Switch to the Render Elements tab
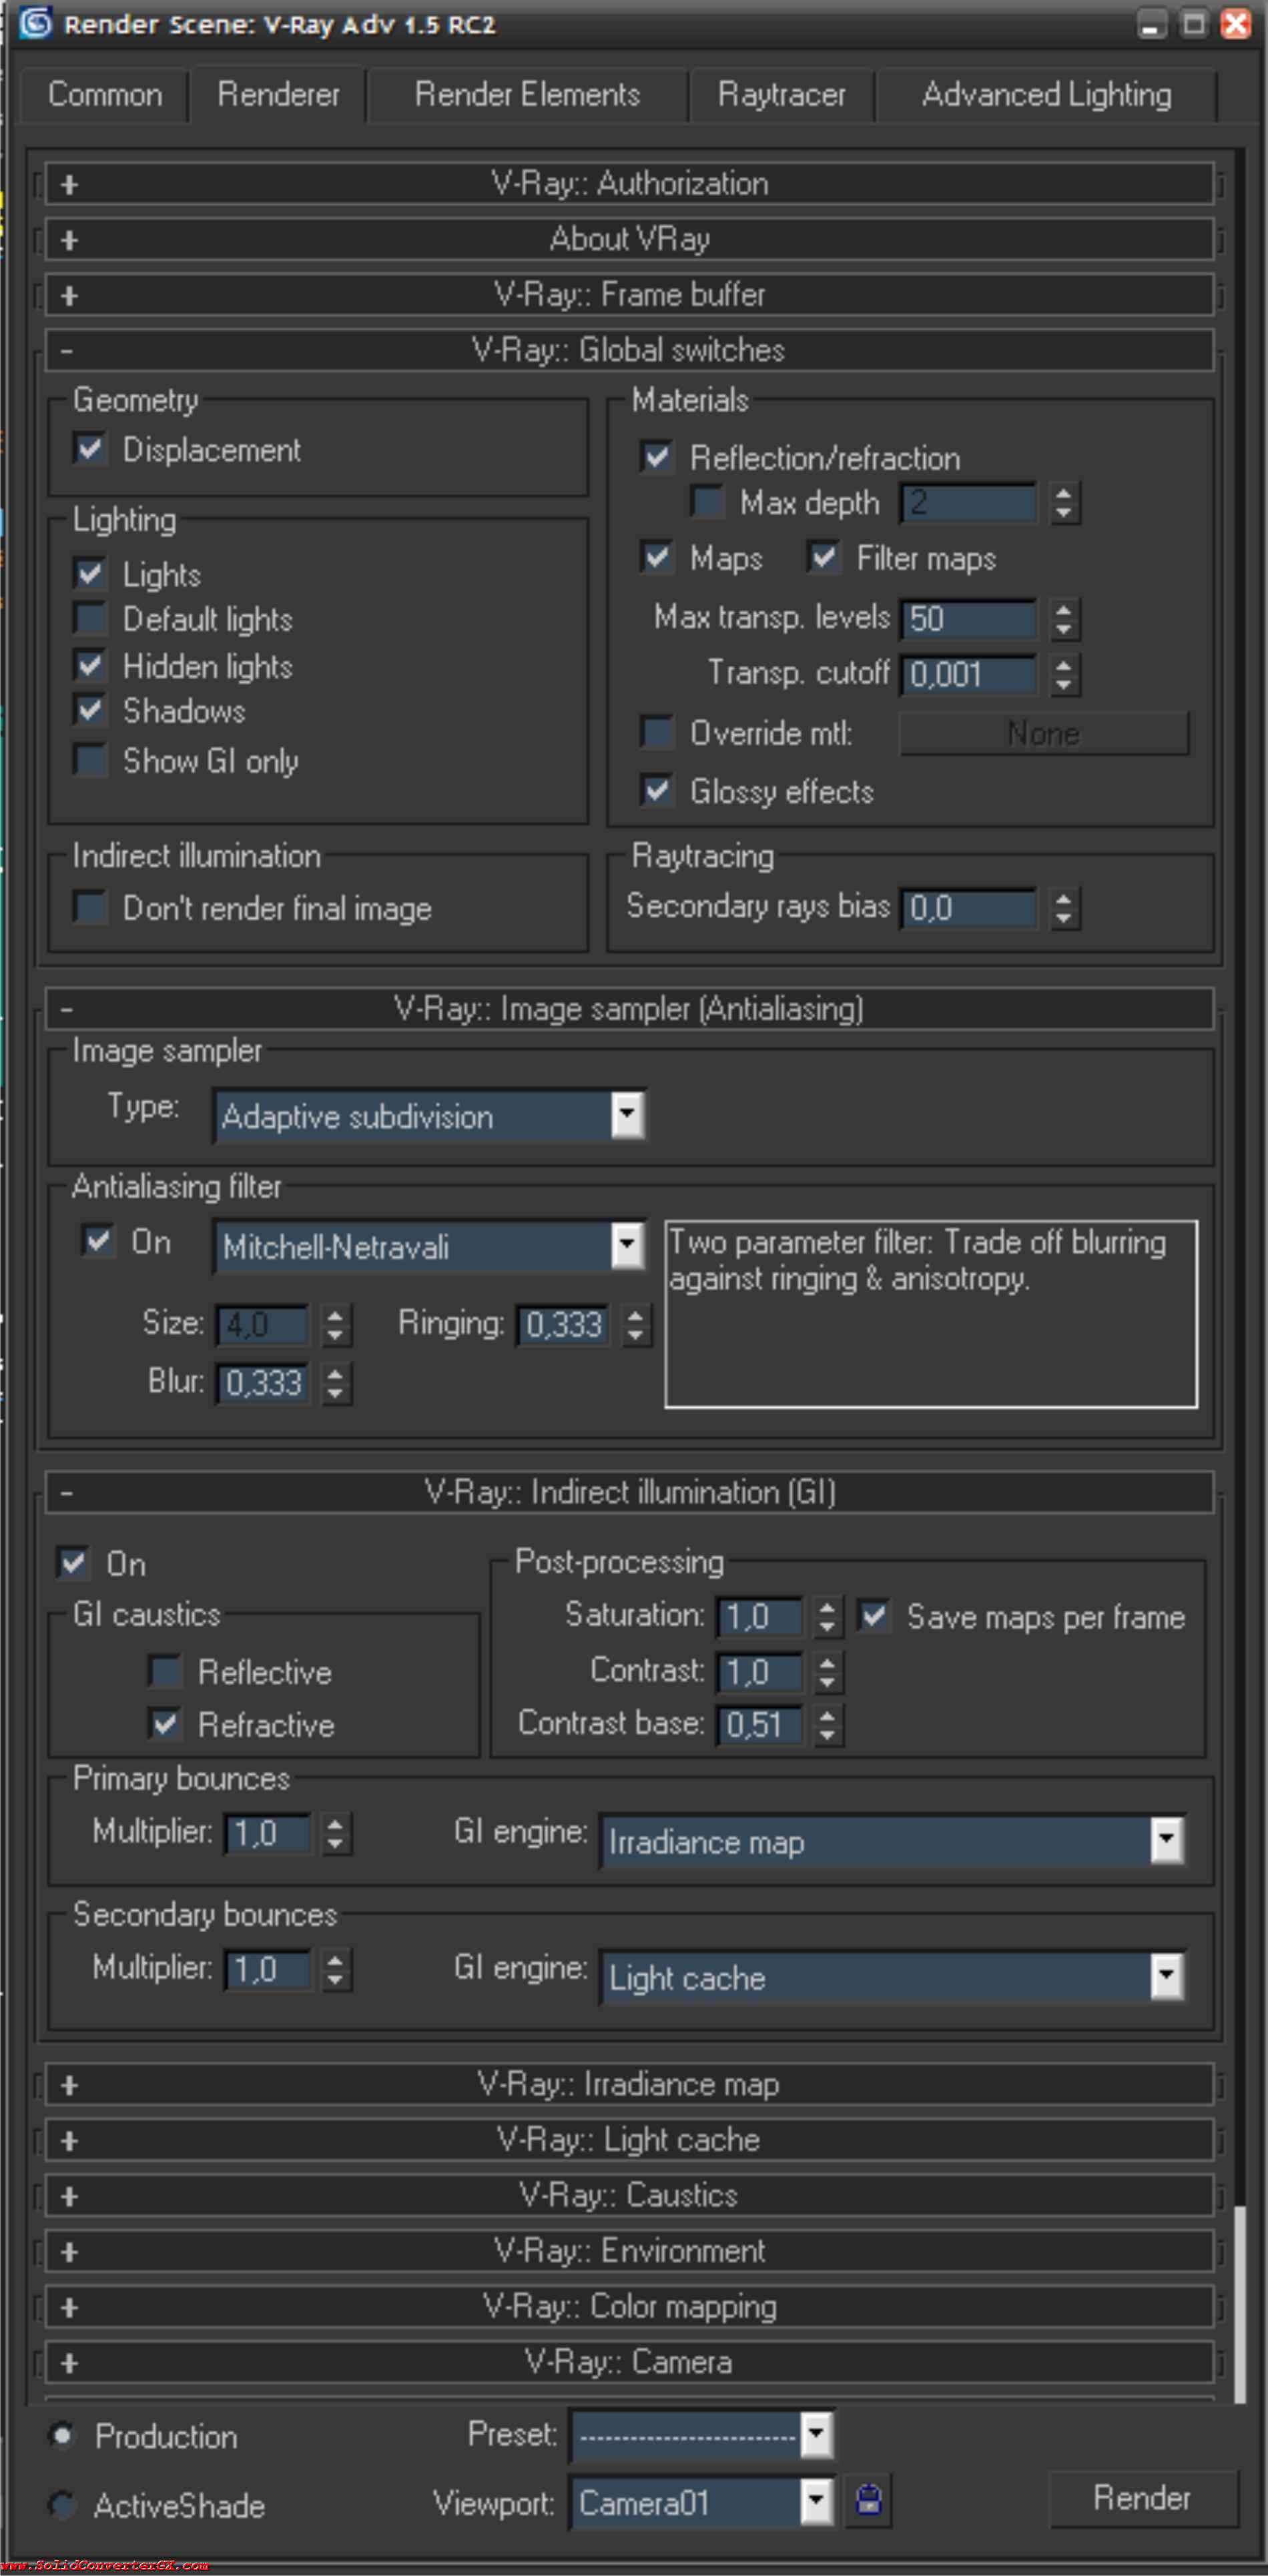 click(527, 95)
